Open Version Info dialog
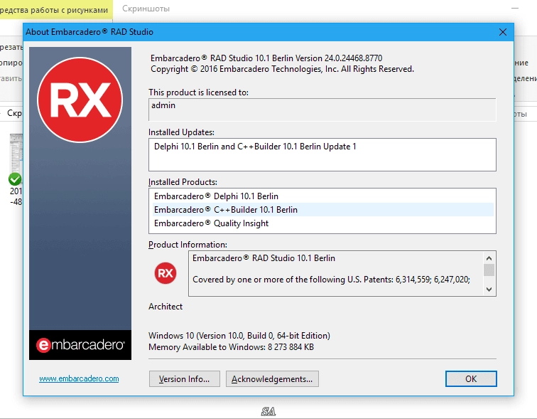Screen dimensions: 537x419 click(x=184, y=379)
